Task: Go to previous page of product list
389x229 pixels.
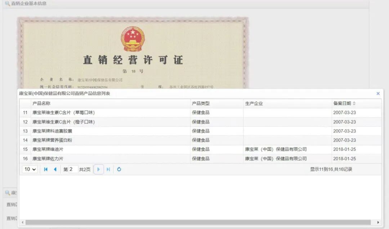Action: pos(55,169)
